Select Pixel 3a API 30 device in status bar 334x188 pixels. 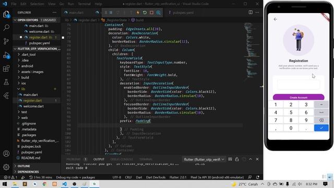217,177
